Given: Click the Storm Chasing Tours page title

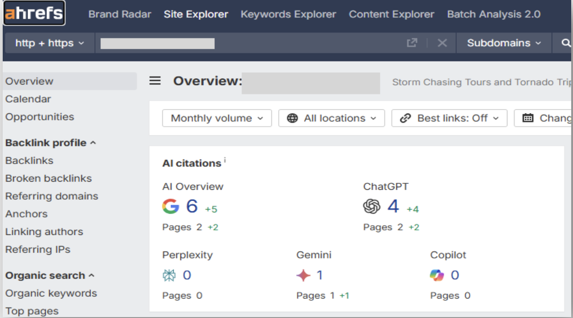Looking at the screenshot, I should 482,82.
